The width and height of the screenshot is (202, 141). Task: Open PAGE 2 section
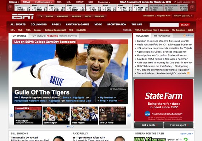click(56, 24)
